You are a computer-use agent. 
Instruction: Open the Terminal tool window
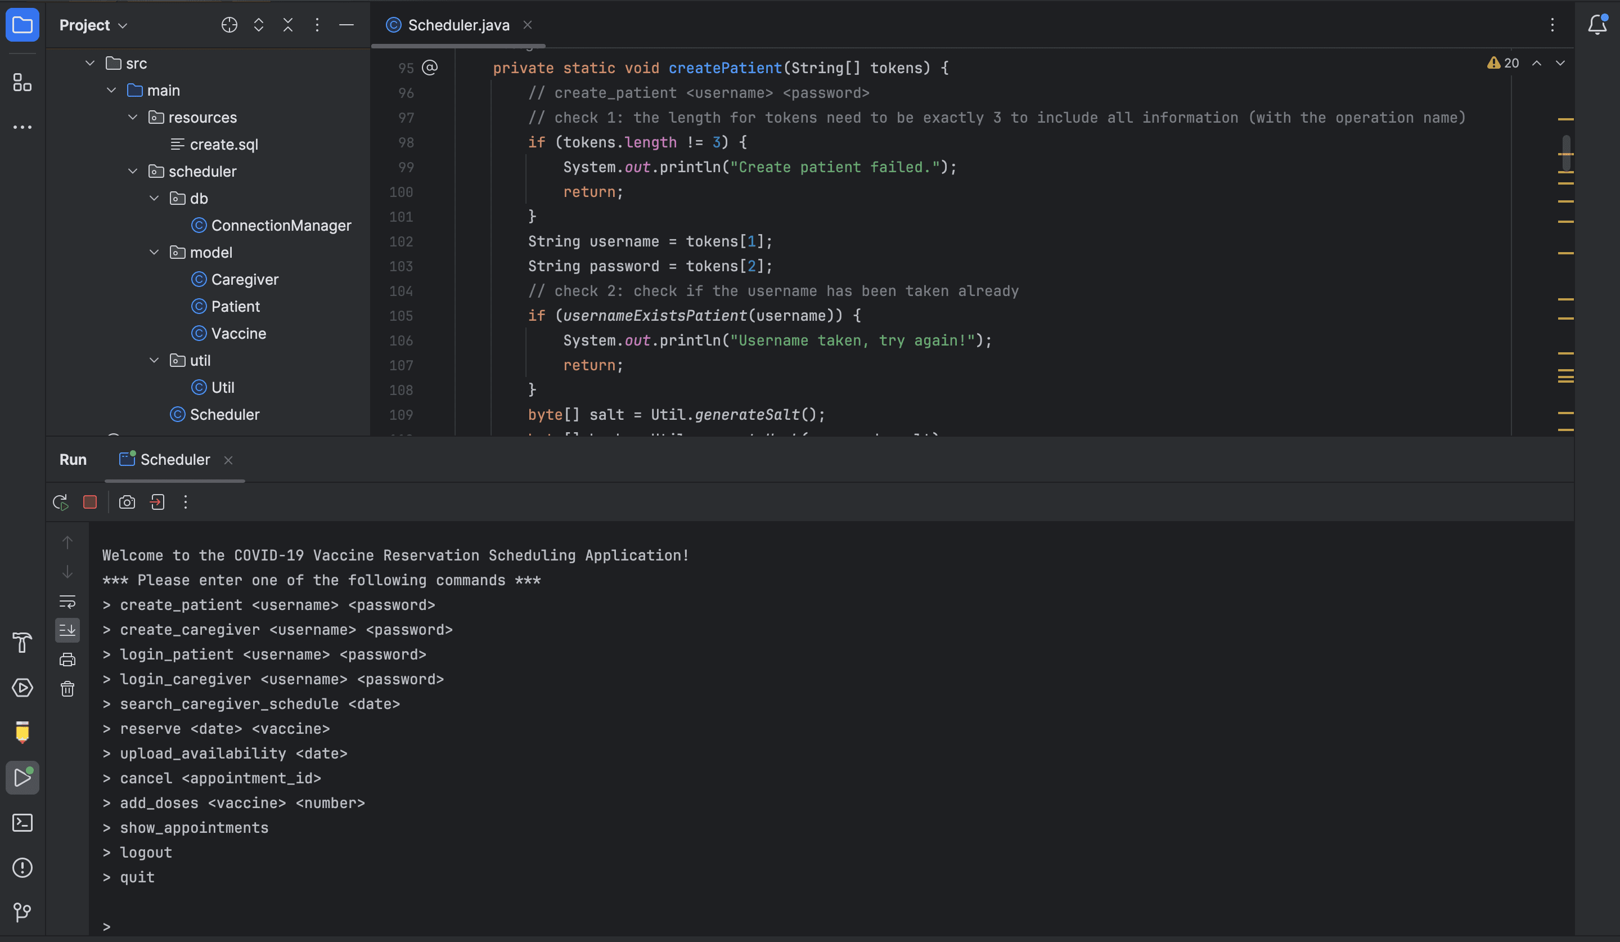point(22,822)
